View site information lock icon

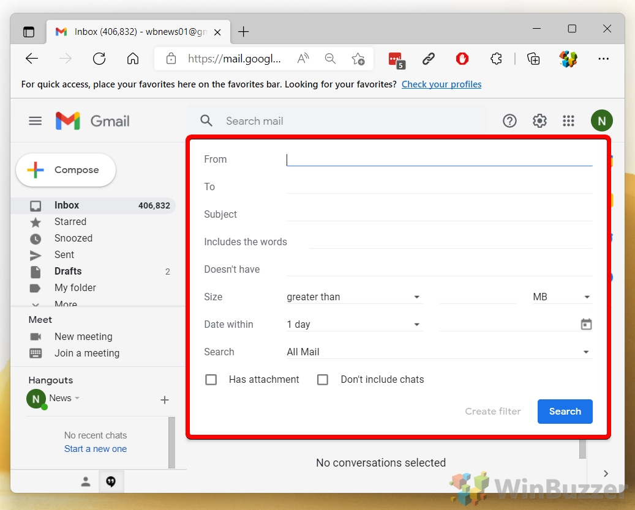(171, 59)
